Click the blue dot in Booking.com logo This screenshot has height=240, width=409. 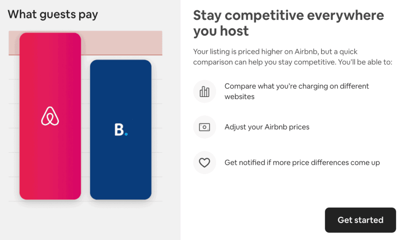point(126,134)
